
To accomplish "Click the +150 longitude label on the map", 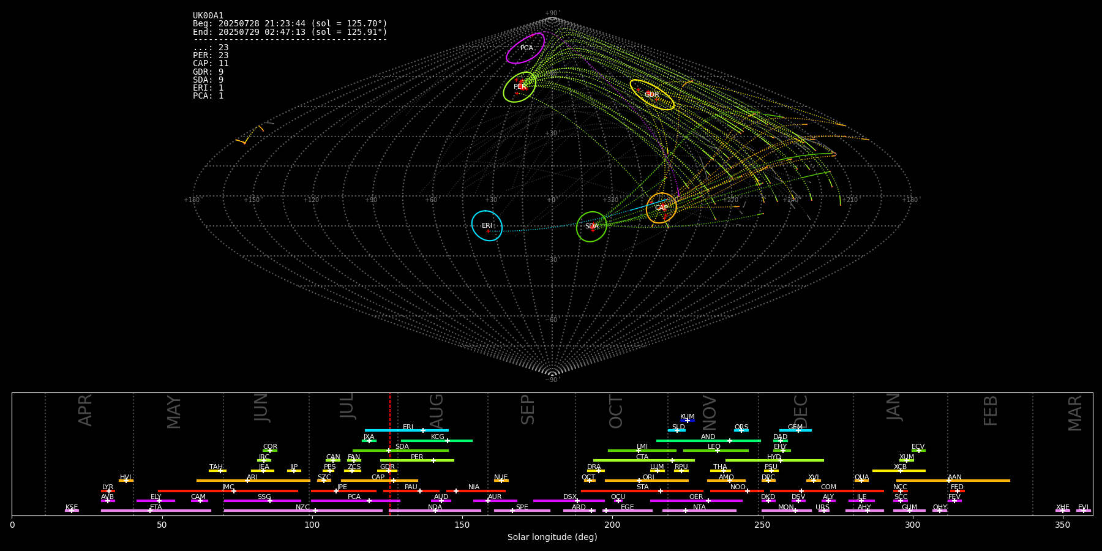I will click(x=252, y=200).
